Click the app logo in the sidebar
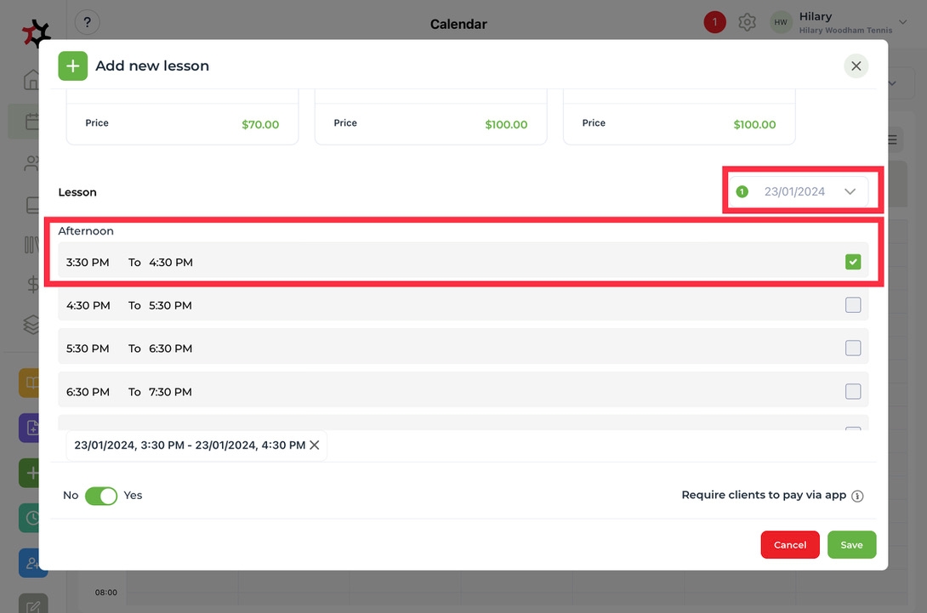The image size is (927, 613). point(36,34)
